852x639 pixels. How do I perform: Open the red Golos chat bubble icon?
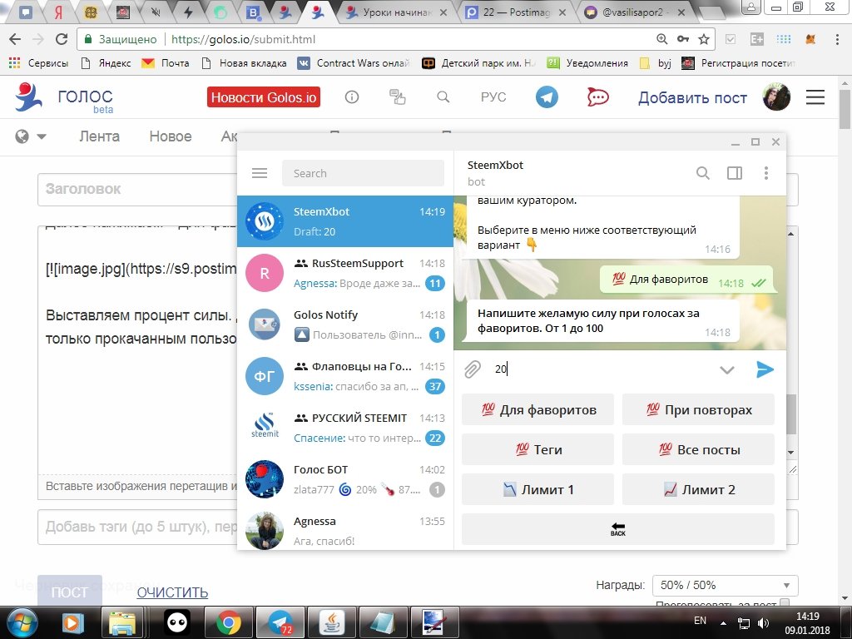point(597,97)
